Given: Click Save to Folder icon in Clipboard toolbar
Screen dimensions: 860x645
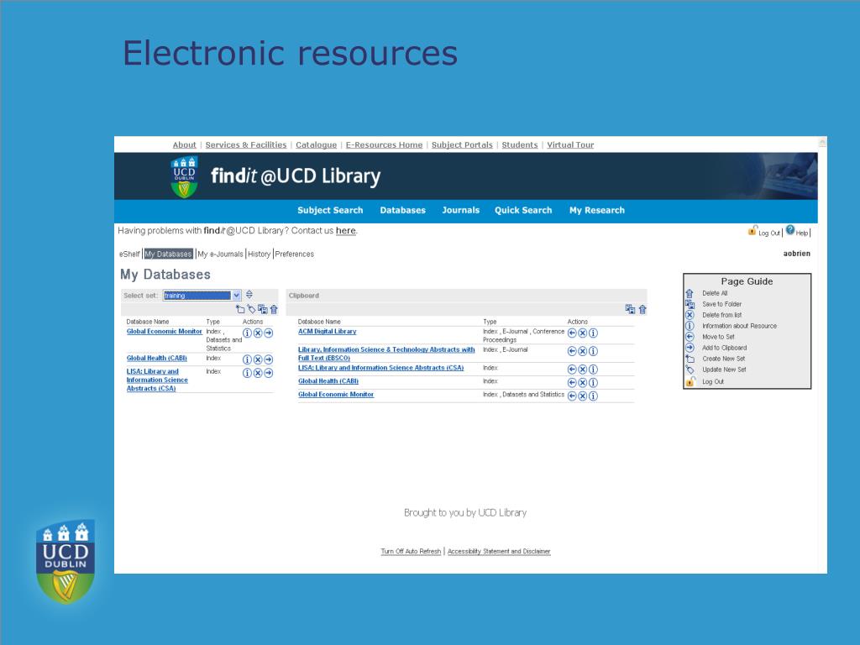Looking at the screenshot, I should (630, 309).
